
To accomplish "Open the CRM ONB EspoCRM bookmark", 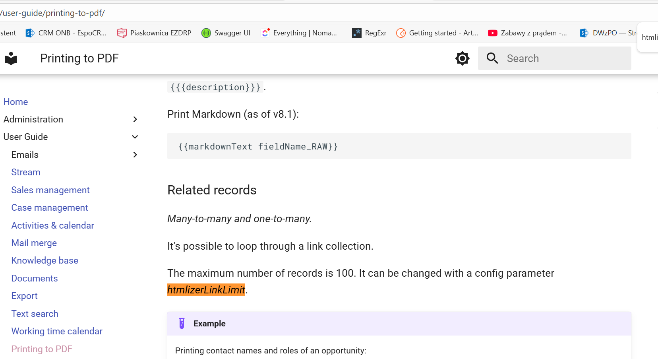I will click(66, 33).
